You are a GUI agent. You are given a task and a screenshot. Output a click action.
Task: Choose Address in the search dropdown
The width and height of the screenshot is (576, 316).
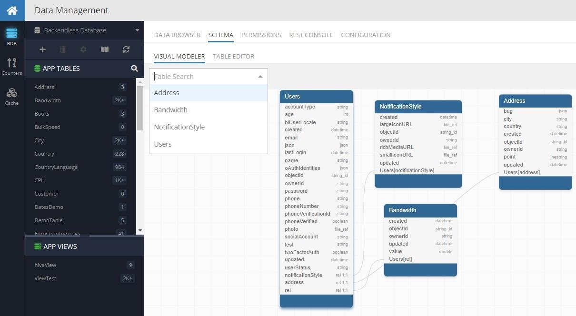[209, 93]
